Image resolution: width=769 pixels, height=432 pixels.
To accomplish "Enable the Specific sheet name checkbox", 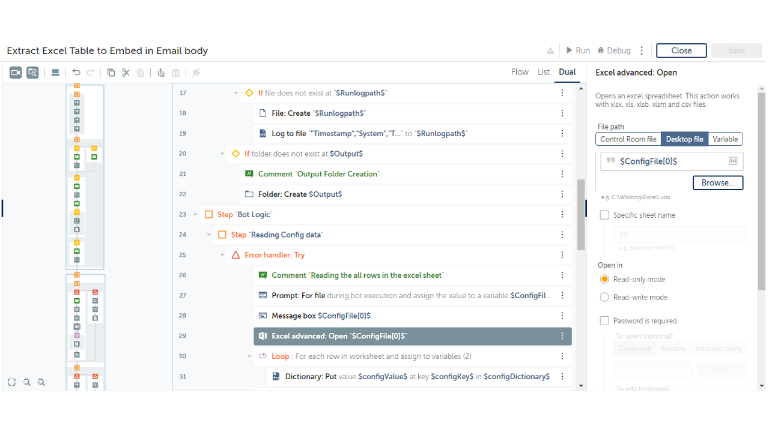I will [x=604, y=215].
